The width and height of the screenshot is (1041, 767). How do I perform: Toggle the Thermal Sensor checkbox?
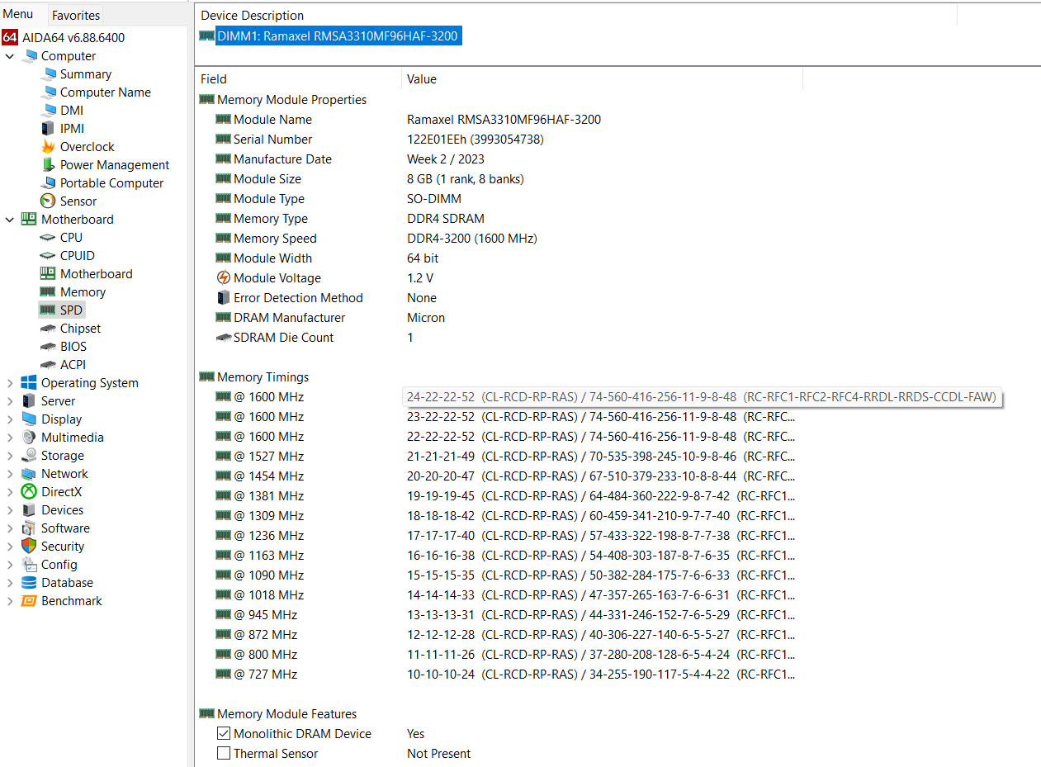(x=224, y=753)
